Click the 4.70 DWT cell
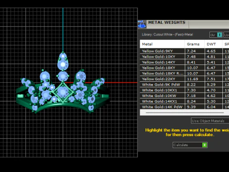Image resolution: width=229 pixels, height=172 pixels. pyautogui.click(x=213, y=90)
